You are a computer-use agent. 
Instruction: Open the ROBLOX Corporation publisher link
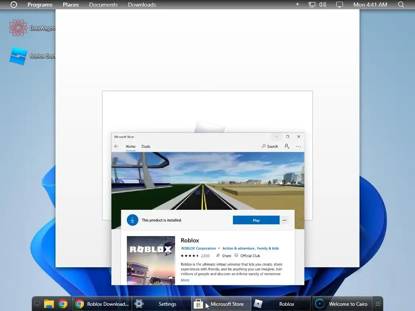click(x=199, y=248)
